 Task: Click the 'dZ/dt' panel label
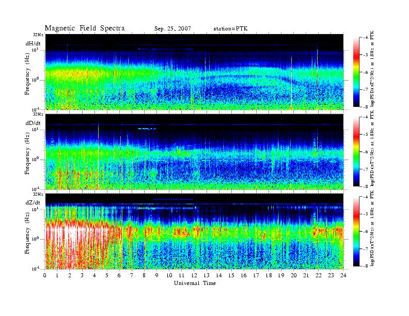click(33, 202)
